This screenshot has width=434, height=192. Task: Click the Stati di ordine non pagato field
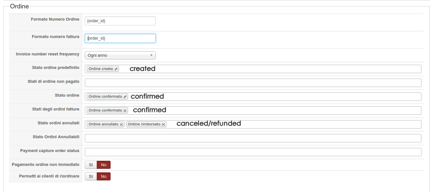point(253,83)
